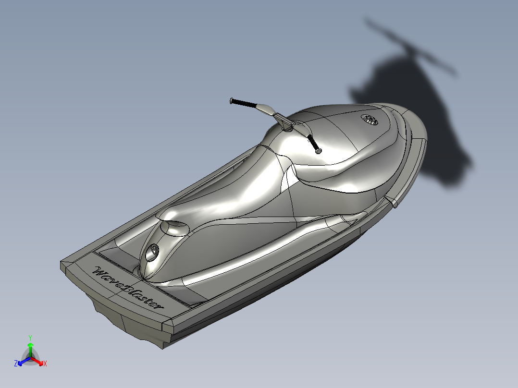Click the fuel cap on the front hood
The image size is (518, 388).
tap(370, 120)
